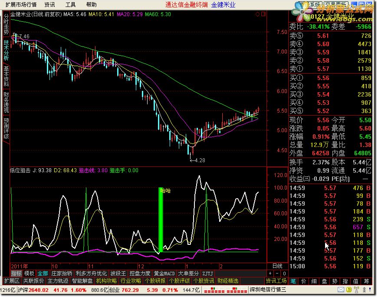The width and height of the screenshot is (378, 297).
Task: Click the 沪深 index value 2648.02
Action: [39, 290]
